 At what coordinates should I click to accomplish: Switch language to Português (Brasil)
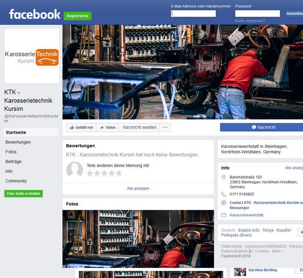click(236, 235)
